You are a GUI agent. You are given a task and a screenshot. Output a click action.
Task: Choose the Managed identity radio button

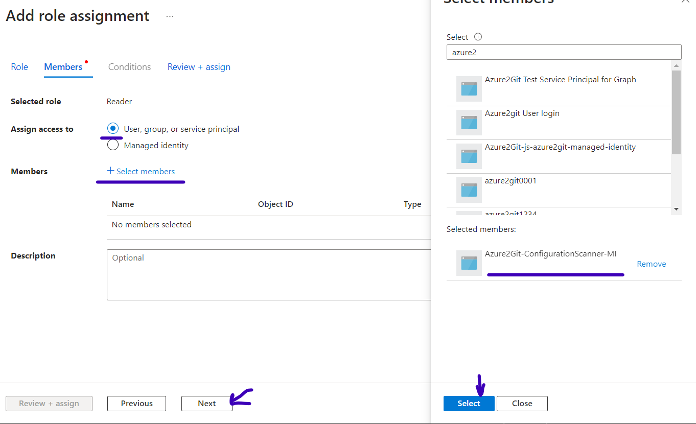113,145
